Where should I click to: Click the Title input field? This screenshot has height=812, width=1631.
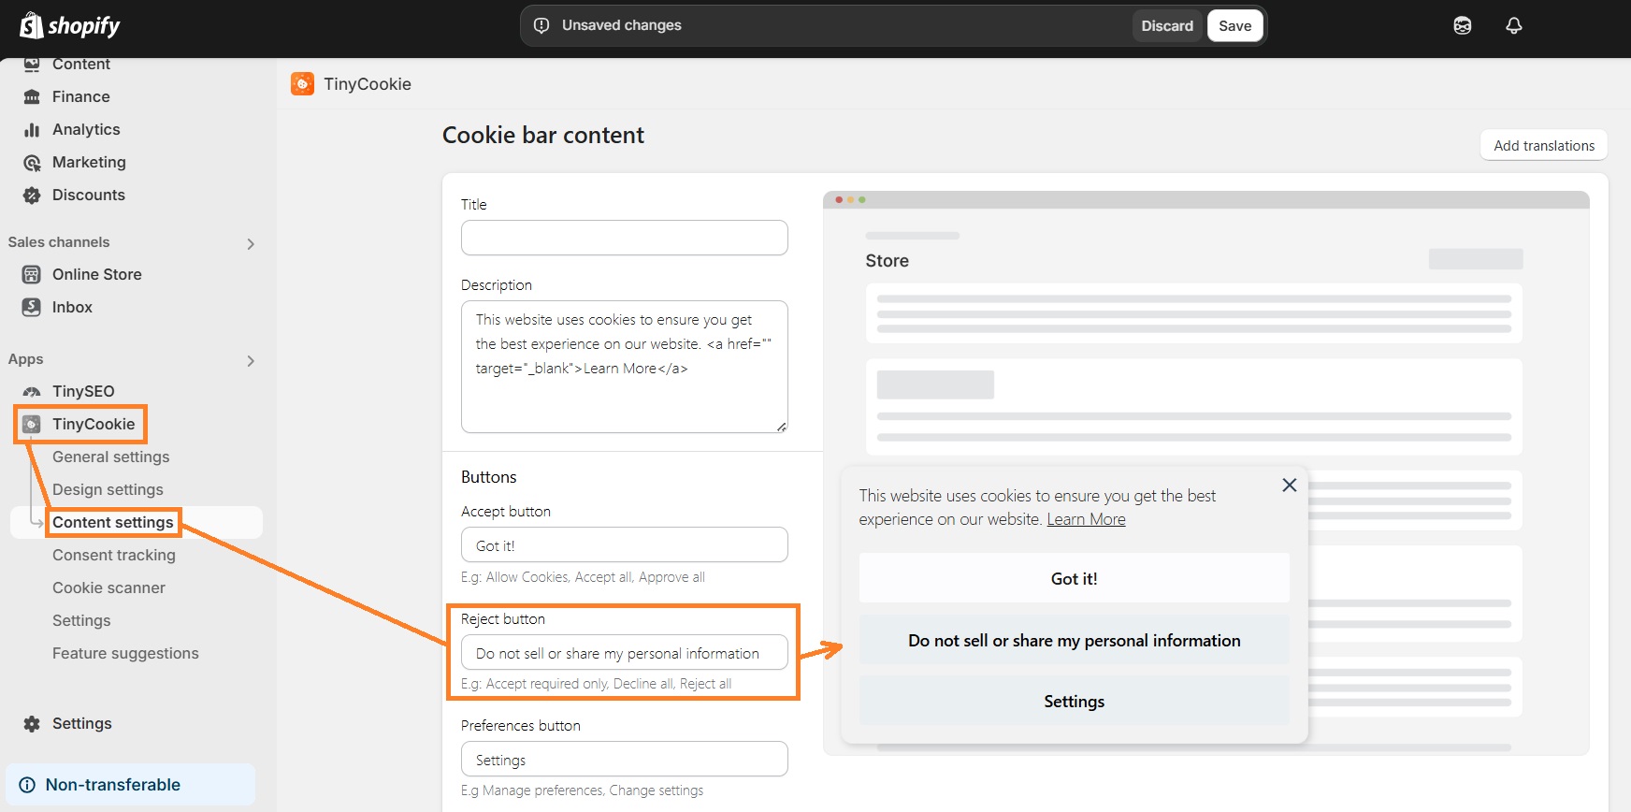pyautogui.click(x=624, y=238)
